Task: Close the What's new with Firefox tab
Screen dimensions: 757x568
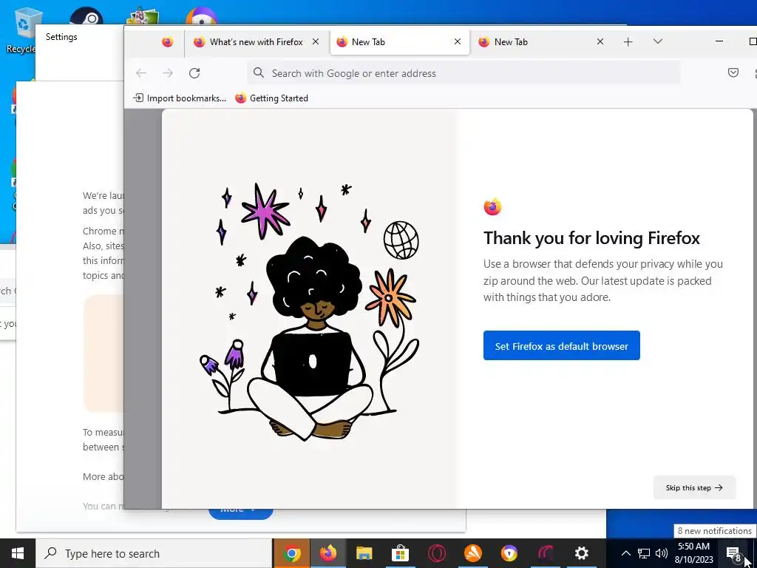Action: (x=315, y=41)
